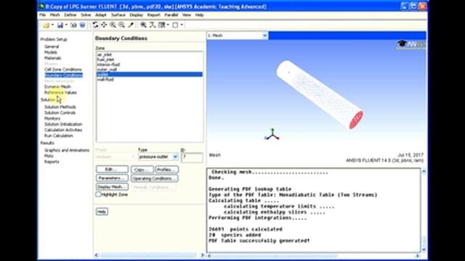The height and width of the screenshot is (261, 465).
Task: Click the console vertical scrollbar
Action: point(424,210)
